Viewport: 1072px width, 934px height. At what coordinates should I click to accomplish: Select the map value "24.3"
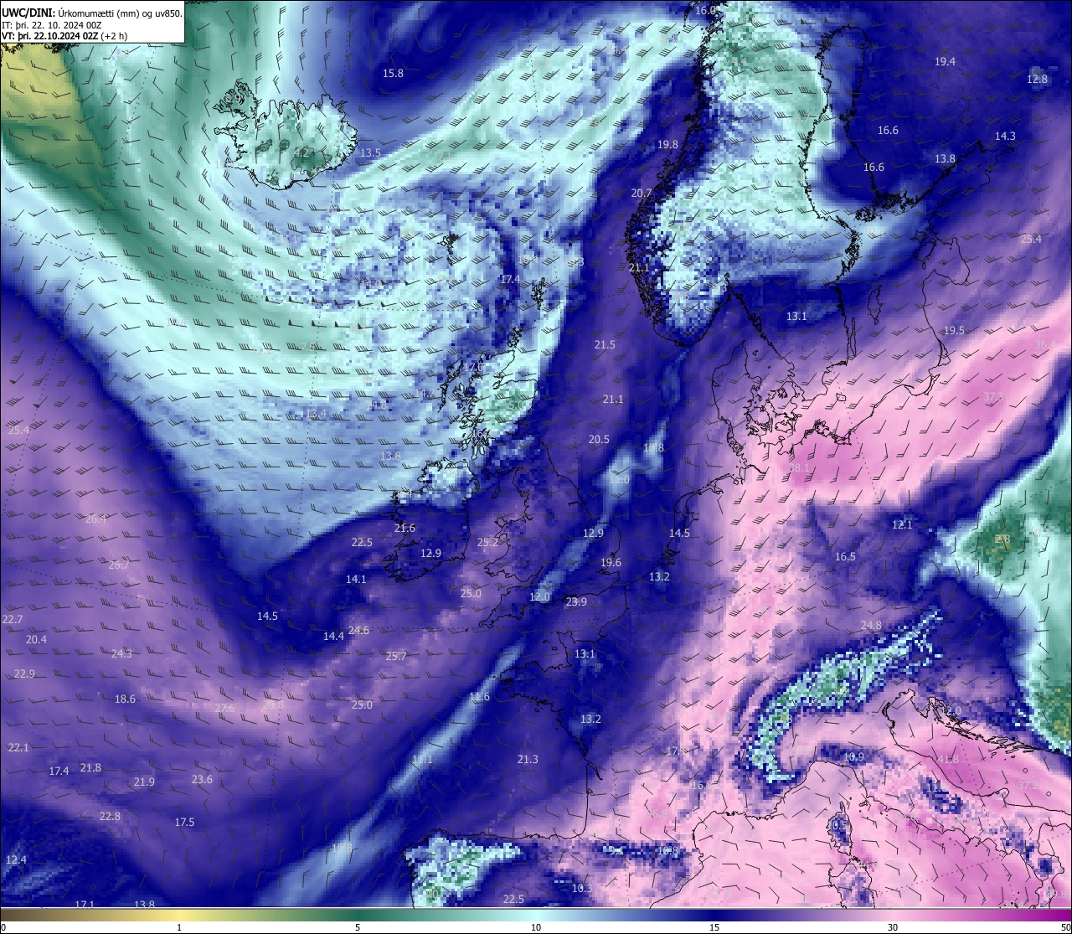121,653
